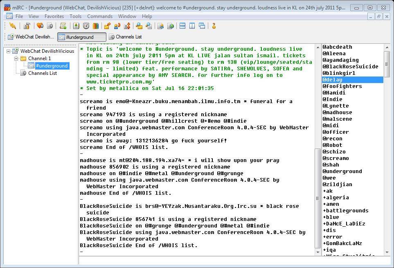394x268 pixels.
Task: Select #underground in the treebar
Action: (52, 66)
